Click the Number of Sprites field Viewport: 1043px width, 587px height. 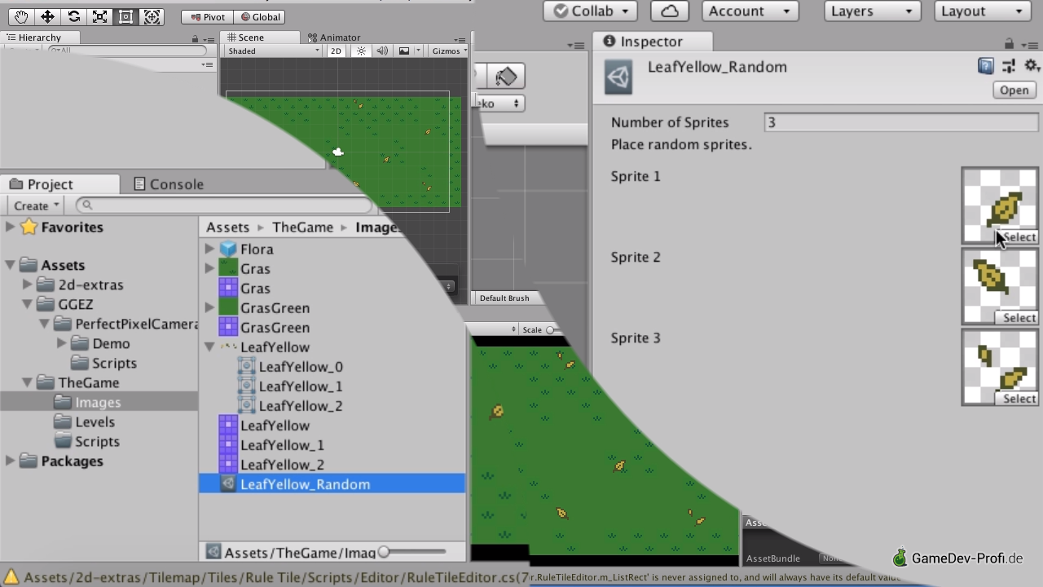point(901,122)
